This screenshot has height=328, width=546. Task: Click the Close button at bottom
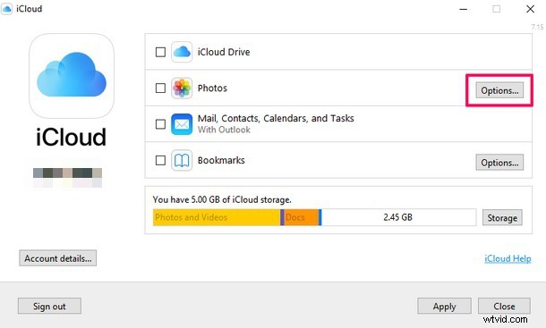(x=504, y=306)
